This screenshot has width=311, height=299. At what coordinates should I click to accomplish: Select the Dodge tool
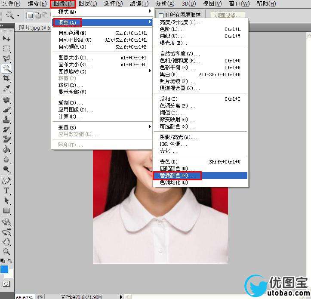(6, 169)
